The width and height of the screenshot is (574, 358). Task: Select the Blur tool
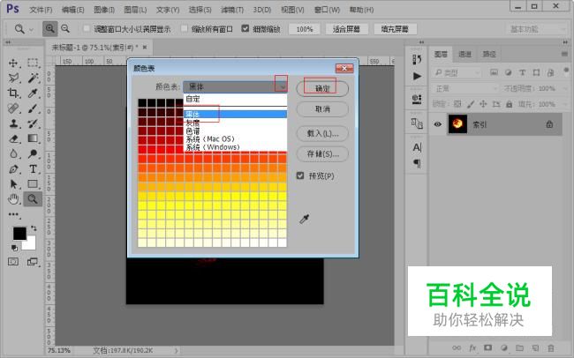point(13,153)
